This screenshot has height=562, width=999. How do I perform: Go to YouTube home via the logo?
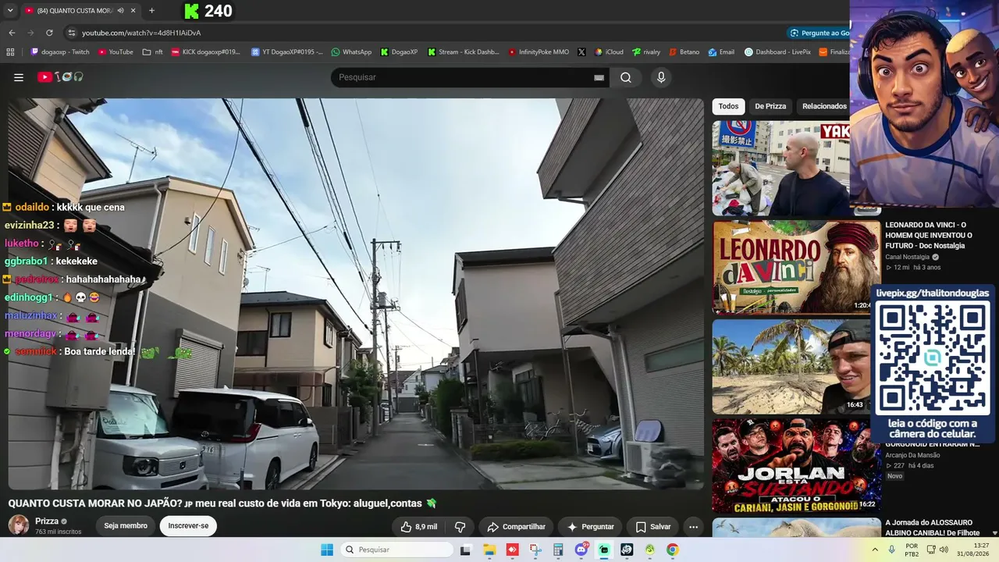click(x=60, y=77)
